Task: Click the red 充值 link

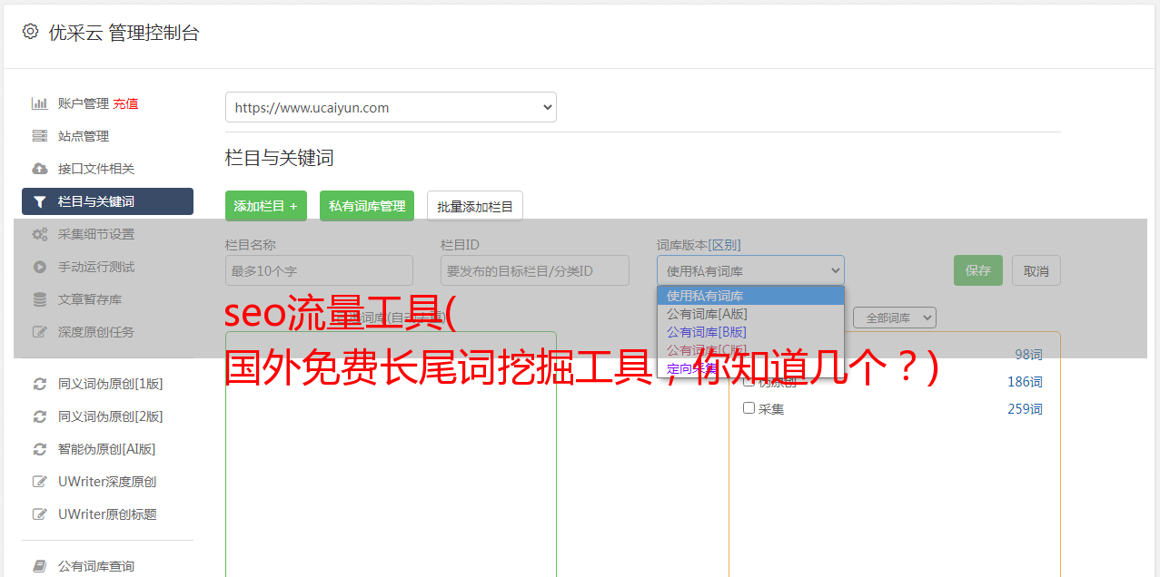Action: tap(126, 103)
